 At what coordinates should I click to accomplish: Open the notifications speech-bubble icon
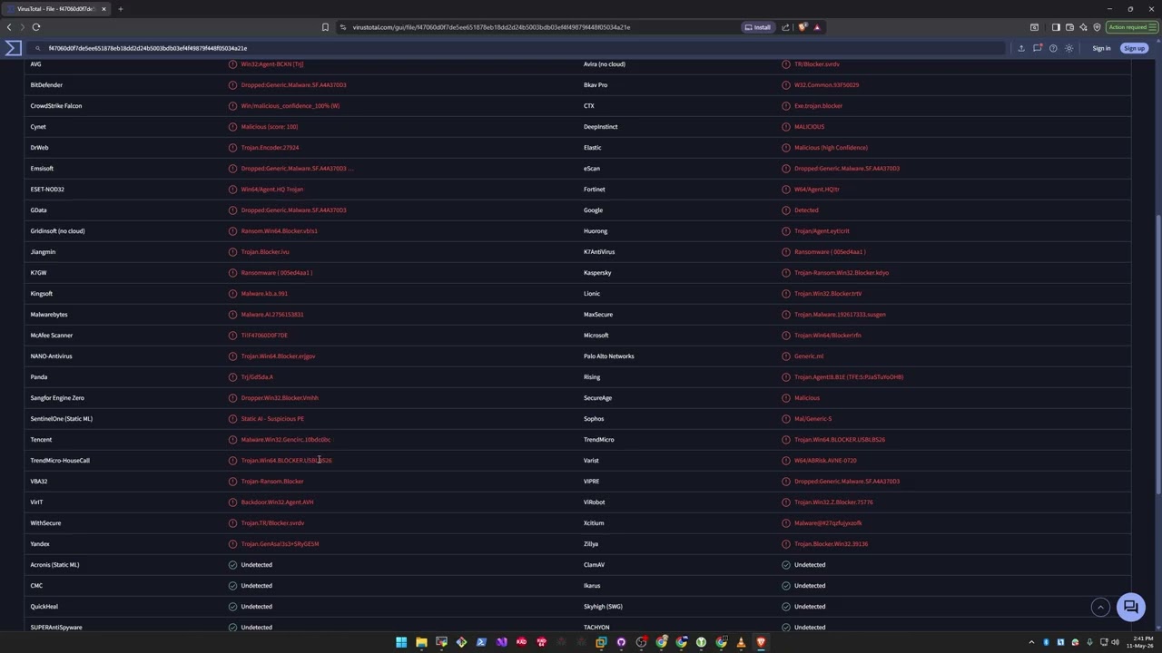point(1038,48)
